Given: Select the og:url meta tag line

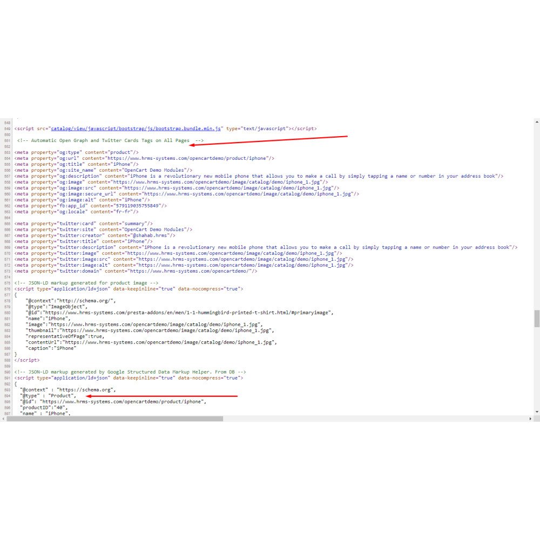Looking at the screenshot, I should pos(144,158).
